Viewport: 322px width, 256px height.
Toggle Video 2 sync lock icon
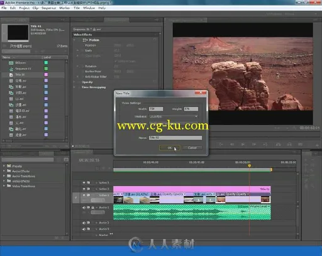coord(88,189)
